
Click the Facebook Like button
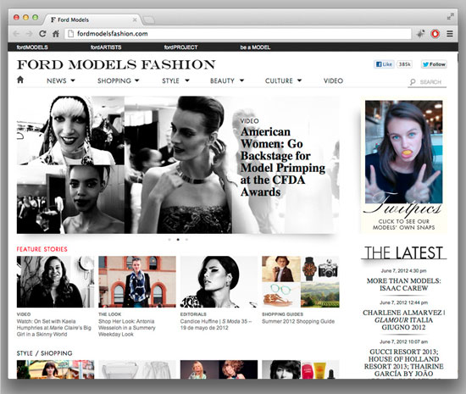pyautogui.click(x=384, y=64)
